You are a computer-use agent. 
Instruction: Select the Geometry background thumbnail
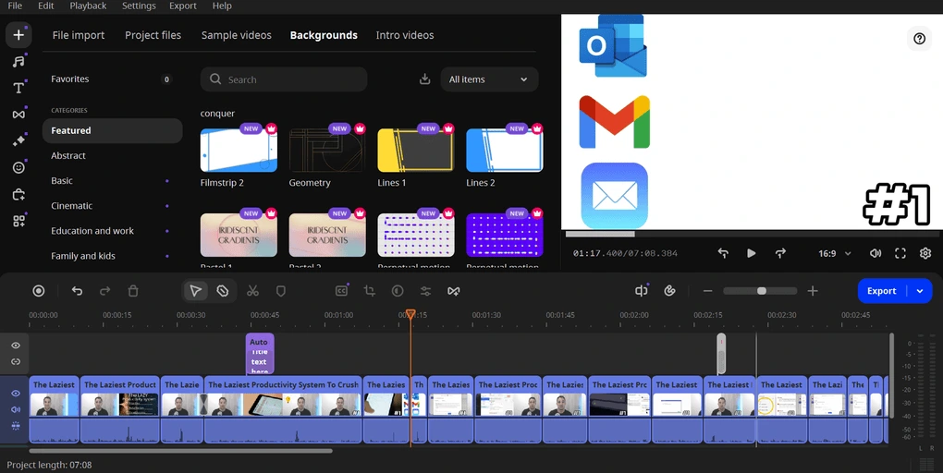click(x=327, y=151)
